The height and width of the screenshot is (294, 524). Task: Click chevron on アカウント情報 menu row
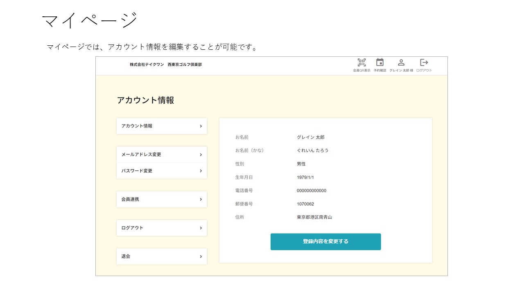coord(201,126)
